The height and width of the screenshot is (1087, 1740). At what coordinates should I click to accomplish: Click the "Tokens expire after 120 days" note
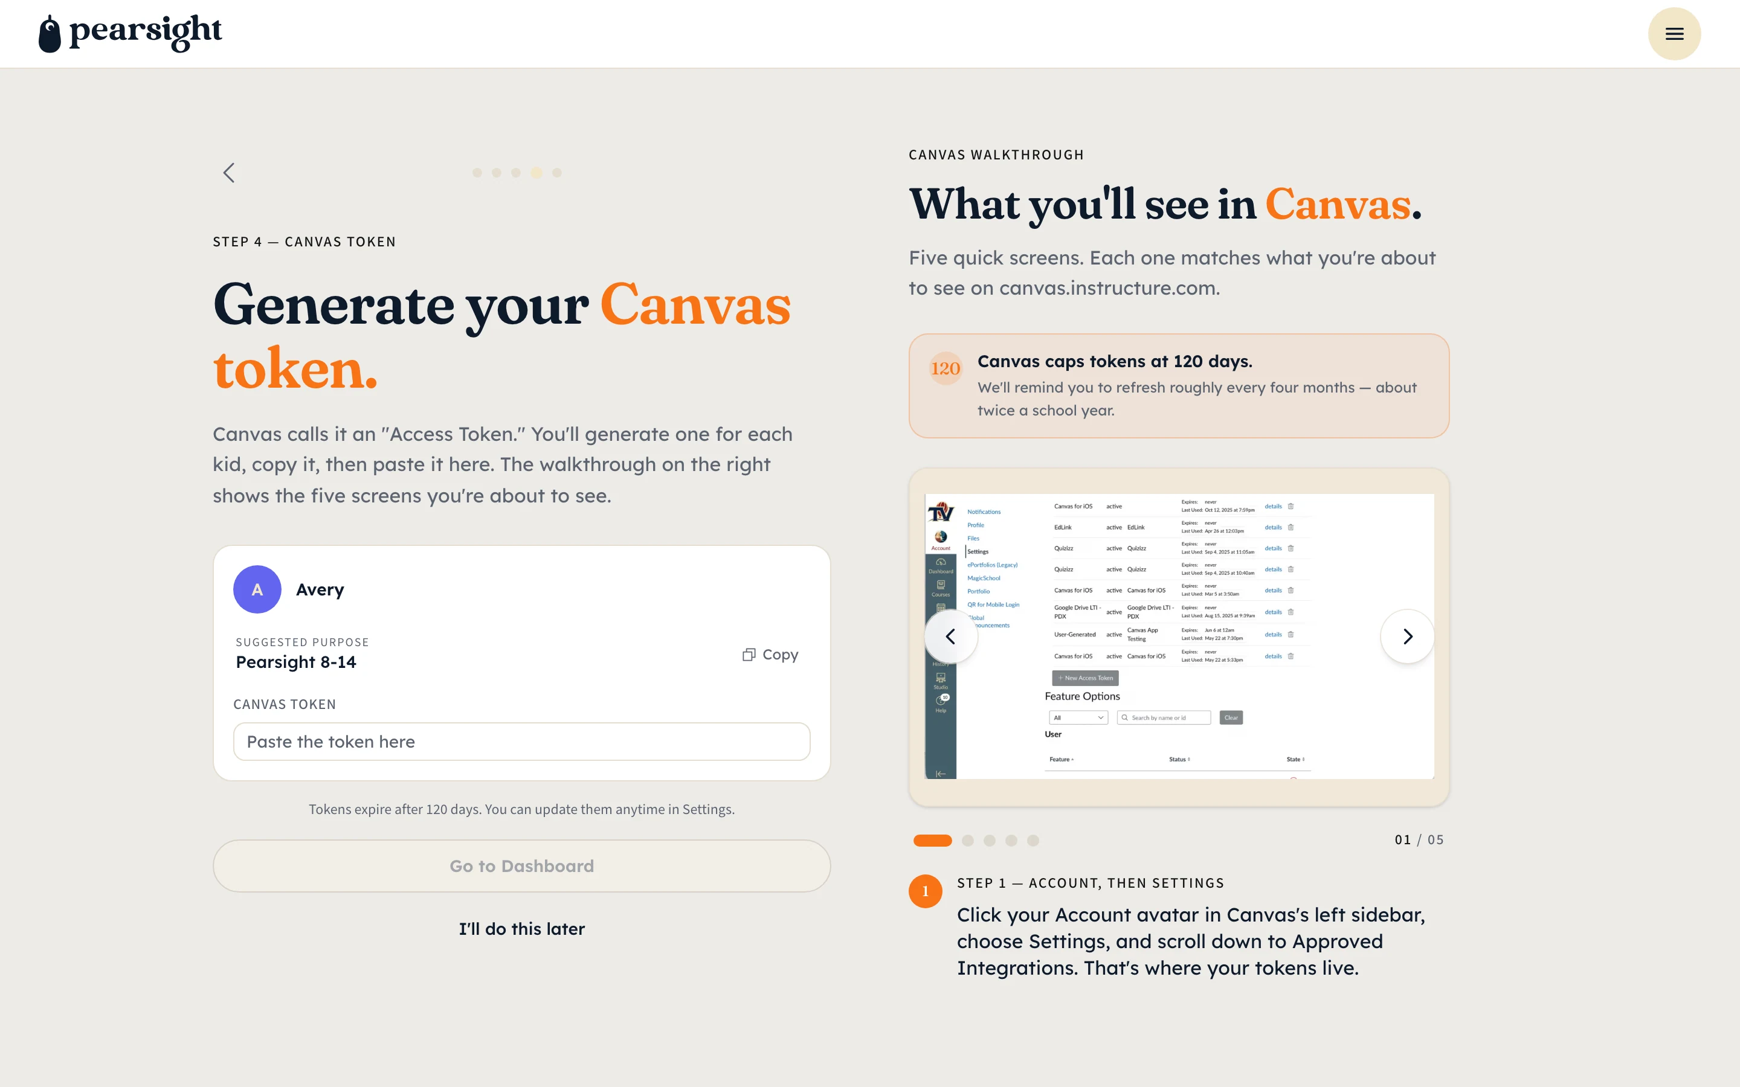[x=521, y=809]
